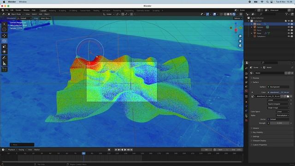
Task: Disable render camera icon for Turbulence
Action: tap(292, 36)
